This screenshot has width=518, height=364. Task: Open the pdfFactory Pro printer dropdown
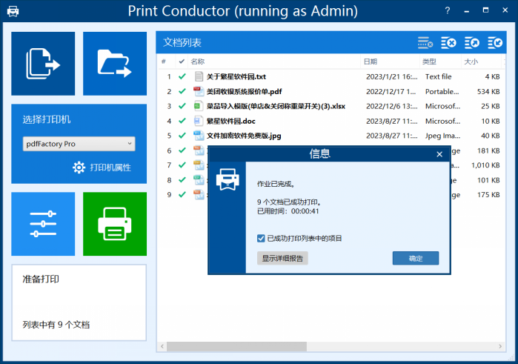pos(79,144)
